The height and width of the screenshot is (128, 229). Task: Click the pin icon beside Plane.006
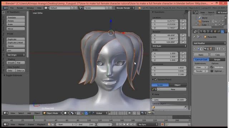194,37
